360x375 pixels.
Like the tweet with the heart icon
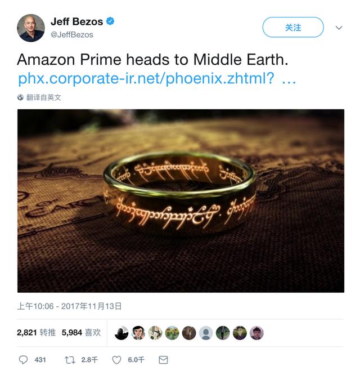tap(117, 359)
